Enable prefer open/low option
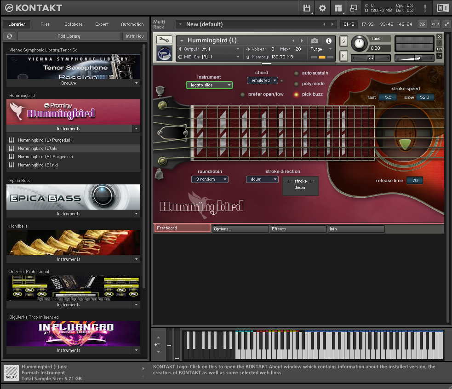The image size is (452, 389). (242, 95)
